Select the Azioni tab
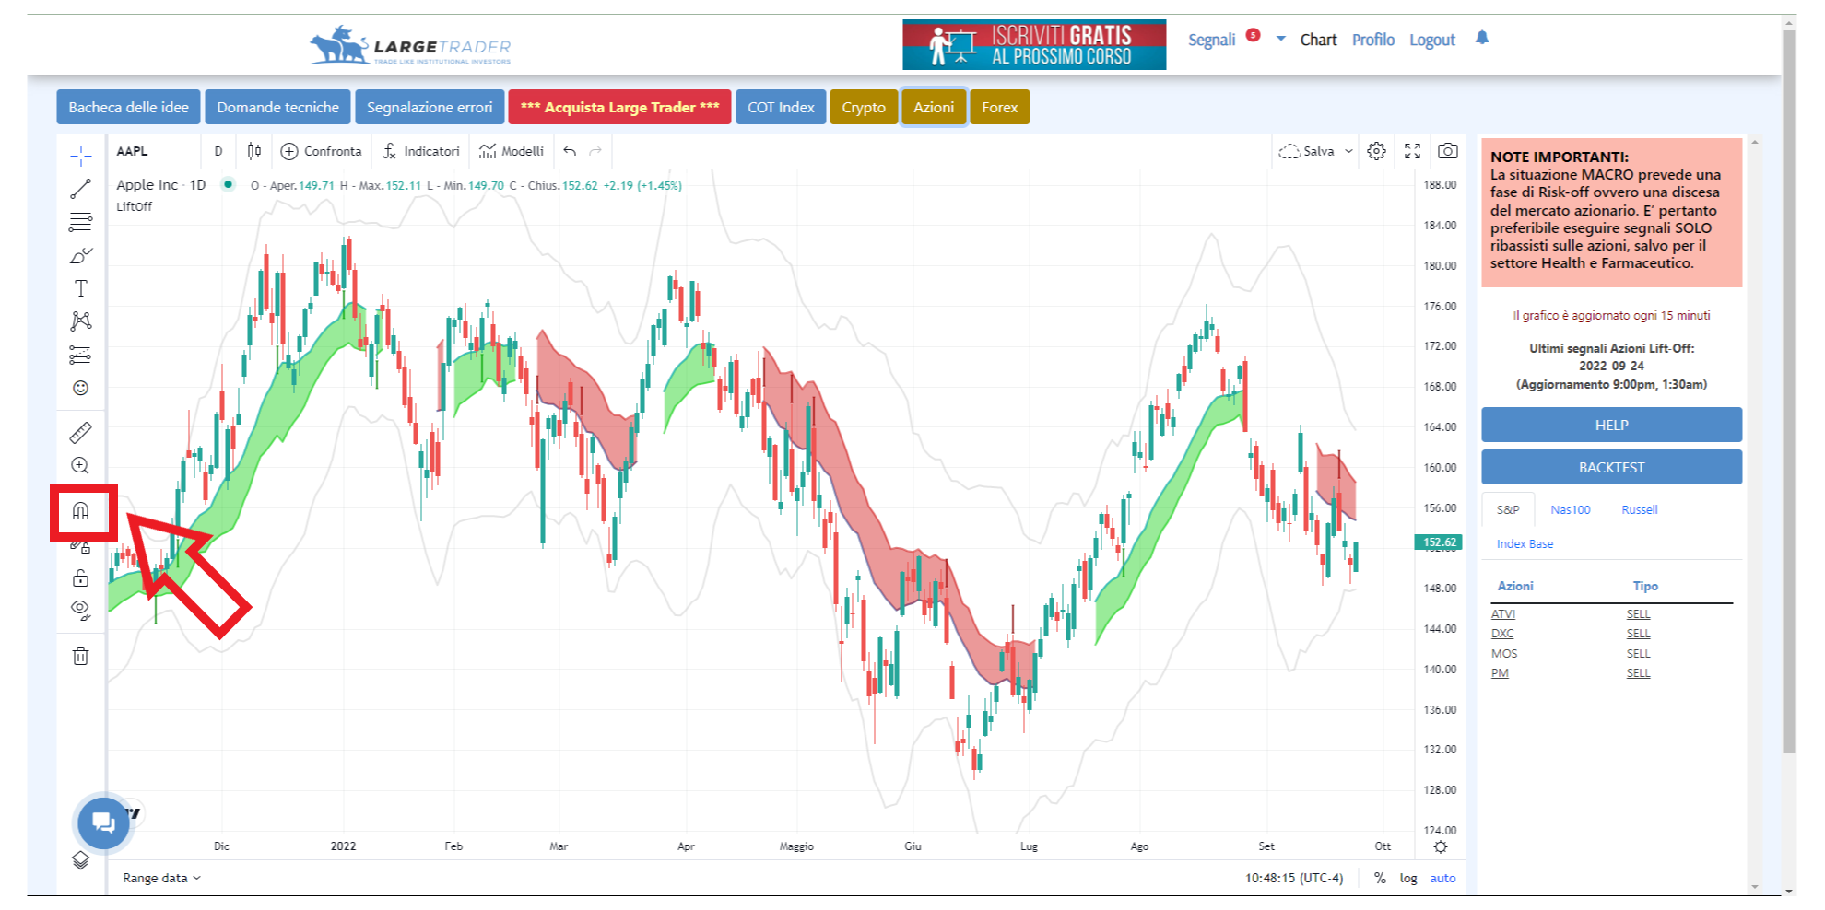Image resolution: width=1825 pixels, height=910 pixels. 934,107
